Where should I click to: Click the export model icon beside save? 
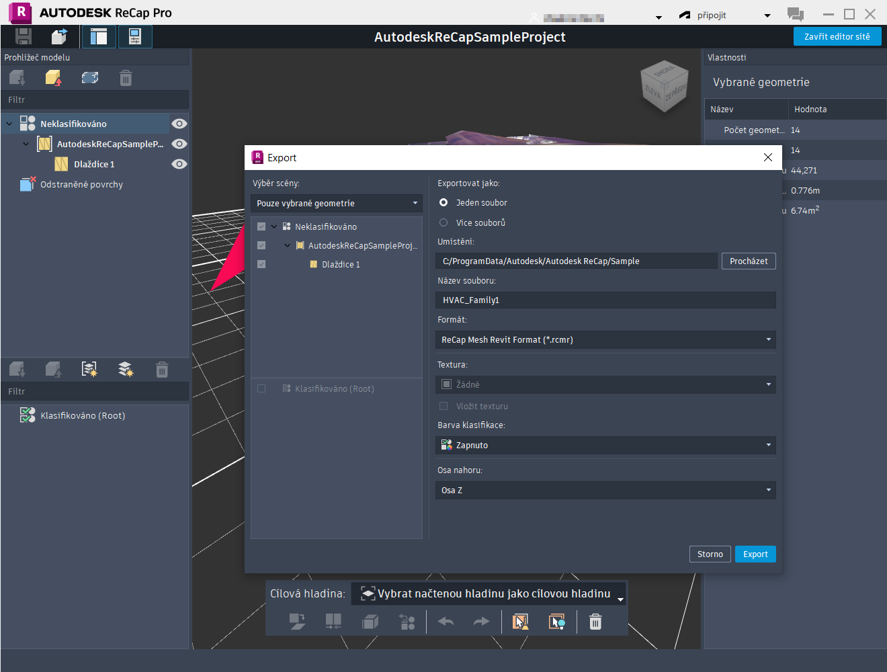[59, 37]
